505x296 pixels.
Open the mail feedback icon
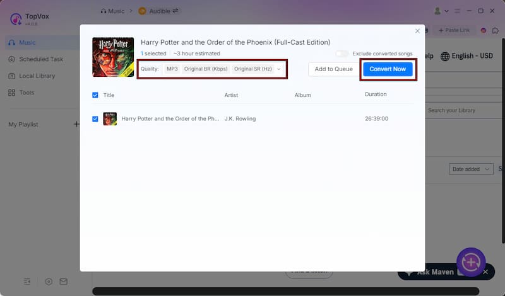[64, 282]
